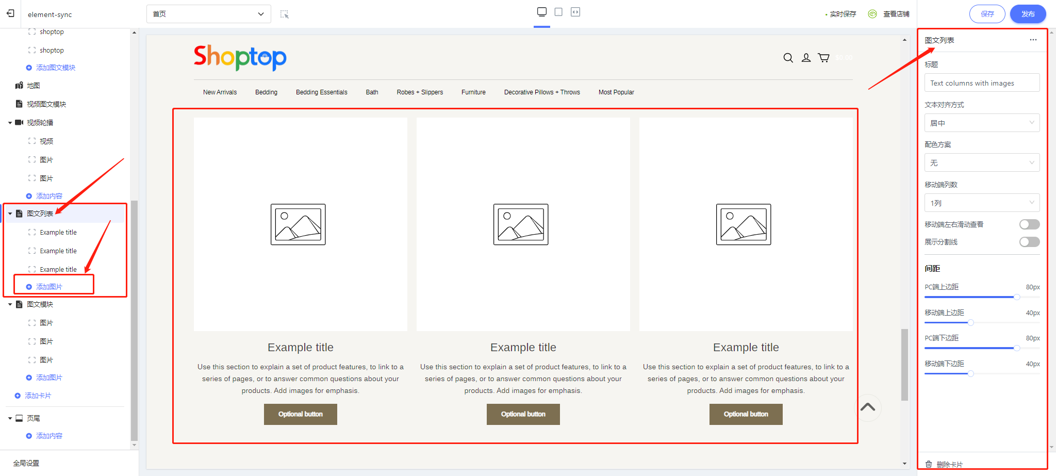Click the 图文列表 document icon

coord(19,214)
